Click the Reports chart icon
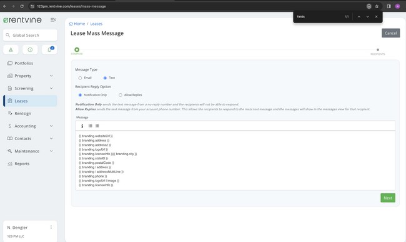 10,163
